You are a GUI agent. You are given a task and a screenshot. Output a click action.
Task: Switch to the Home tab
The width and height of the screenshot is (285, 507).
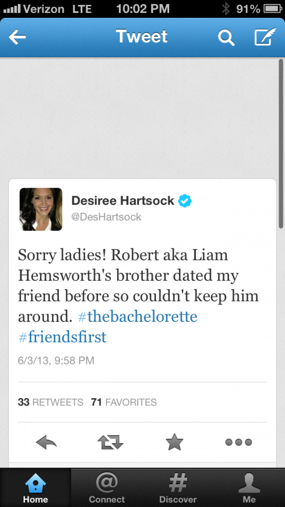click(x=36, y=488)
